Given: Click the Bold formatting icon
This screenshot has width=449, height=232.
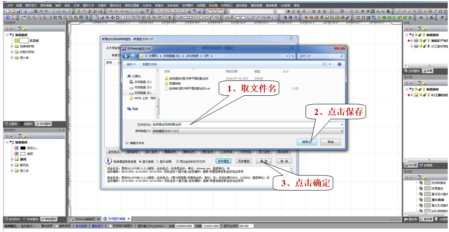Looking at the screenshot, I should point(288,11).
